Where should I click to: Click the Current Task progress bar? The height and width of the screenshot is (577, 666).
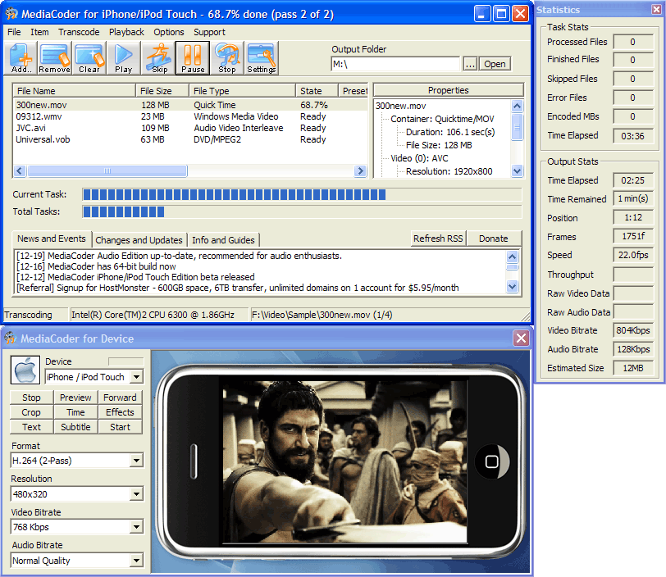(302, 194)
